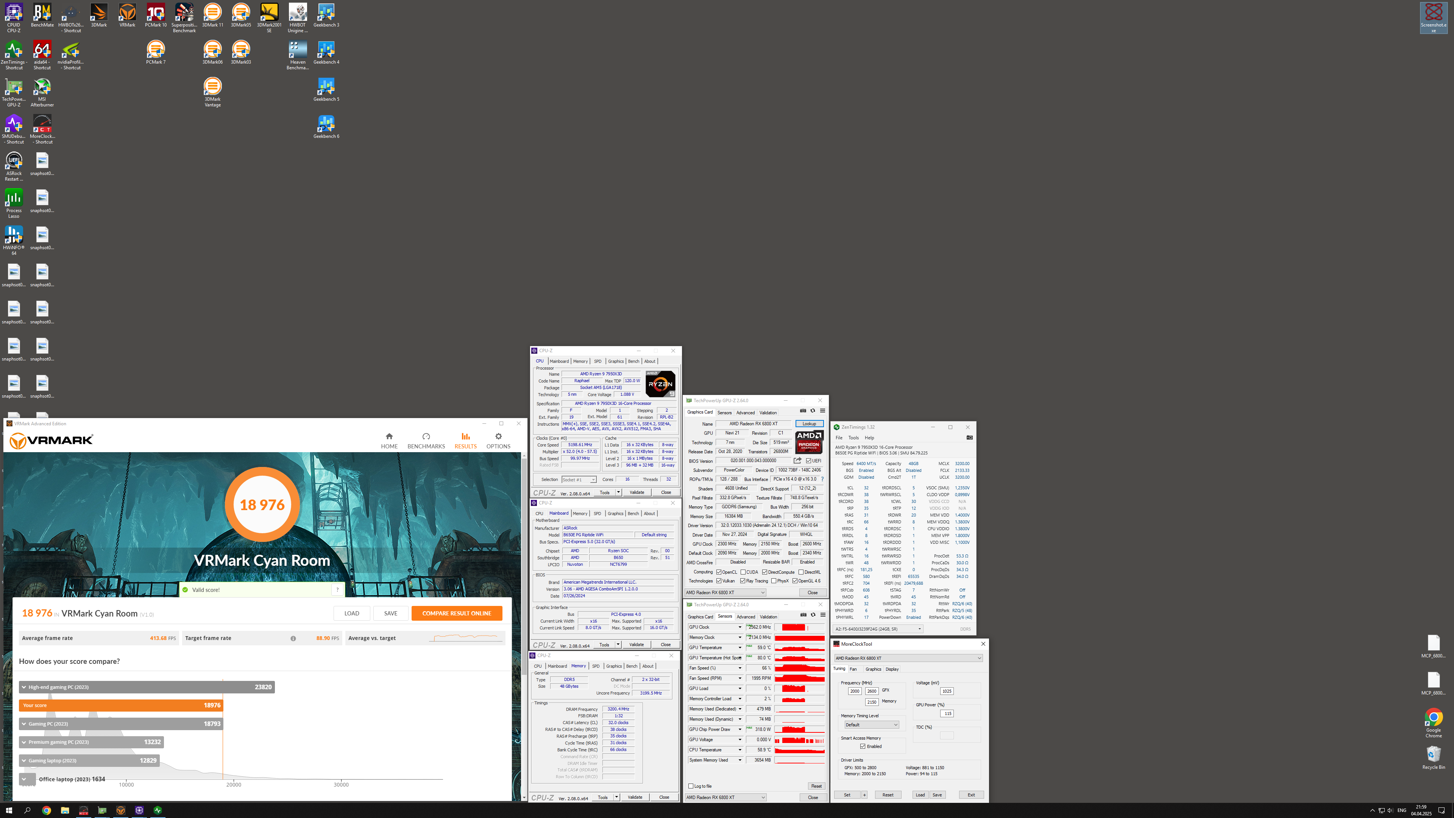Click refresh icon in GPU-Z Sensors window

point(813,615)
